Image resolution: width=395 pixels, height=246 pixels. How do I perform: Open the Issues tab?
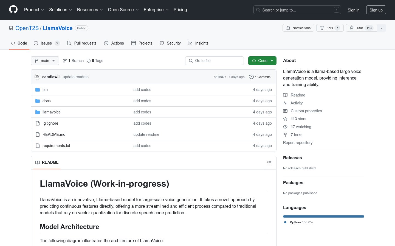[47, 43]
